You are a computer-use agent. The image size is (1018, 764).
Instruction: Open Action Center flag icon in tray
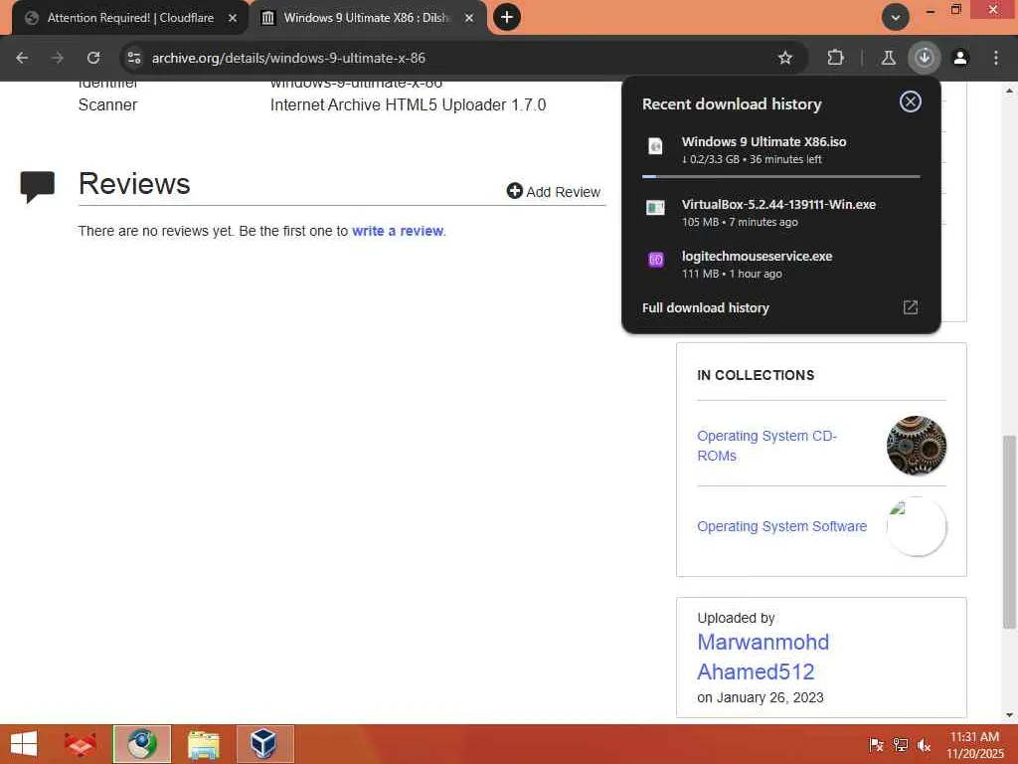[876, 744]
